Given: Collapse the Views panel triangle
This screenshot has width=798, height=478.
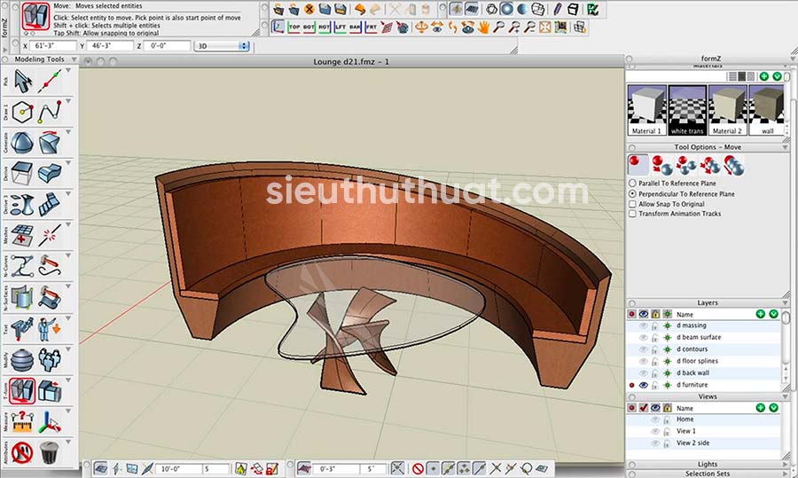Looking at the screenshot, I should click(786, 396).
